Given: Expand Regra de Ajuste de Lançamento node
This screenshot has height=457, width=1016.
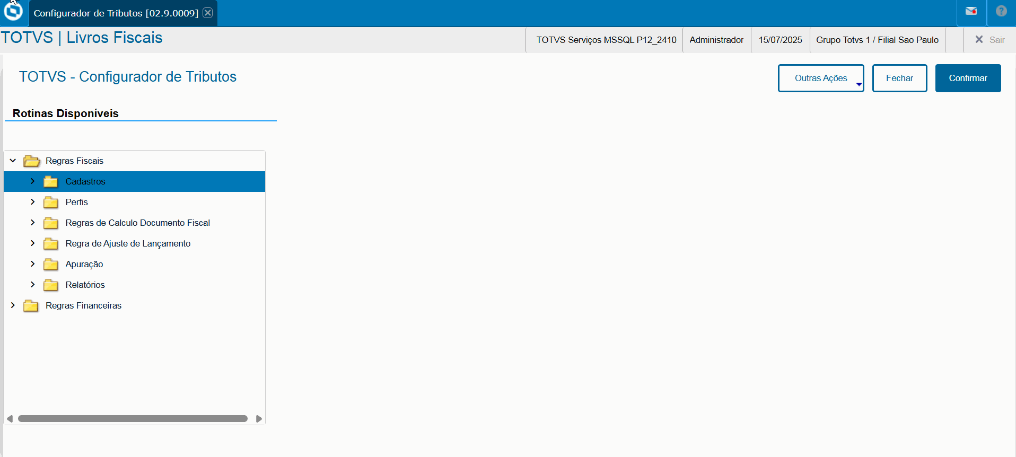Looking at the screenshot, I should point(32,243).
